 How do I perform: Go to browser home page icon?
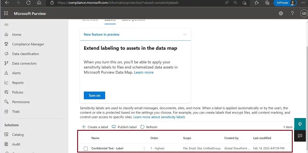(39, 3)
